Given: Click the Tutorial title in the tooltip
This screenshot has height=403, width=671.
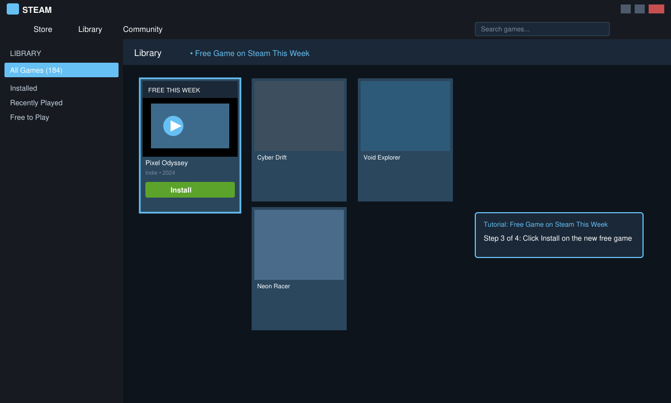Looking at the screenshot, I should (546, 224).
